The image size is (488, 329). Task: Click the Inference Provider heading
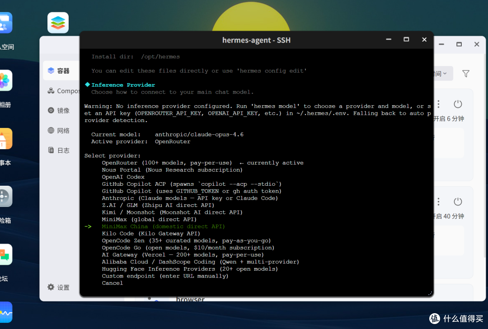(x=123, y=85)
